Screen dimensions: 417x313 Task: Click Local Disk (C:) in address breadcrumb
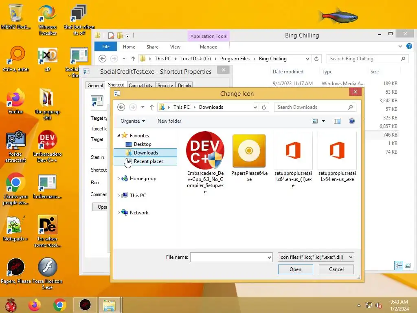click(195, 59)
